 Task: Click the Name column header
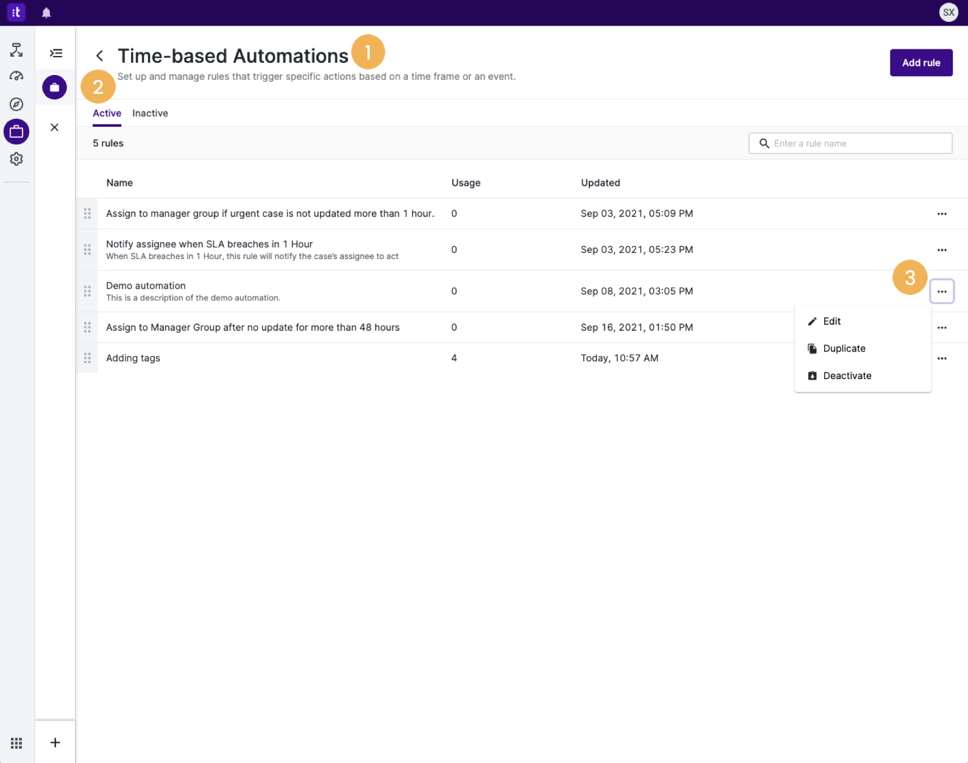pos(119,183)
